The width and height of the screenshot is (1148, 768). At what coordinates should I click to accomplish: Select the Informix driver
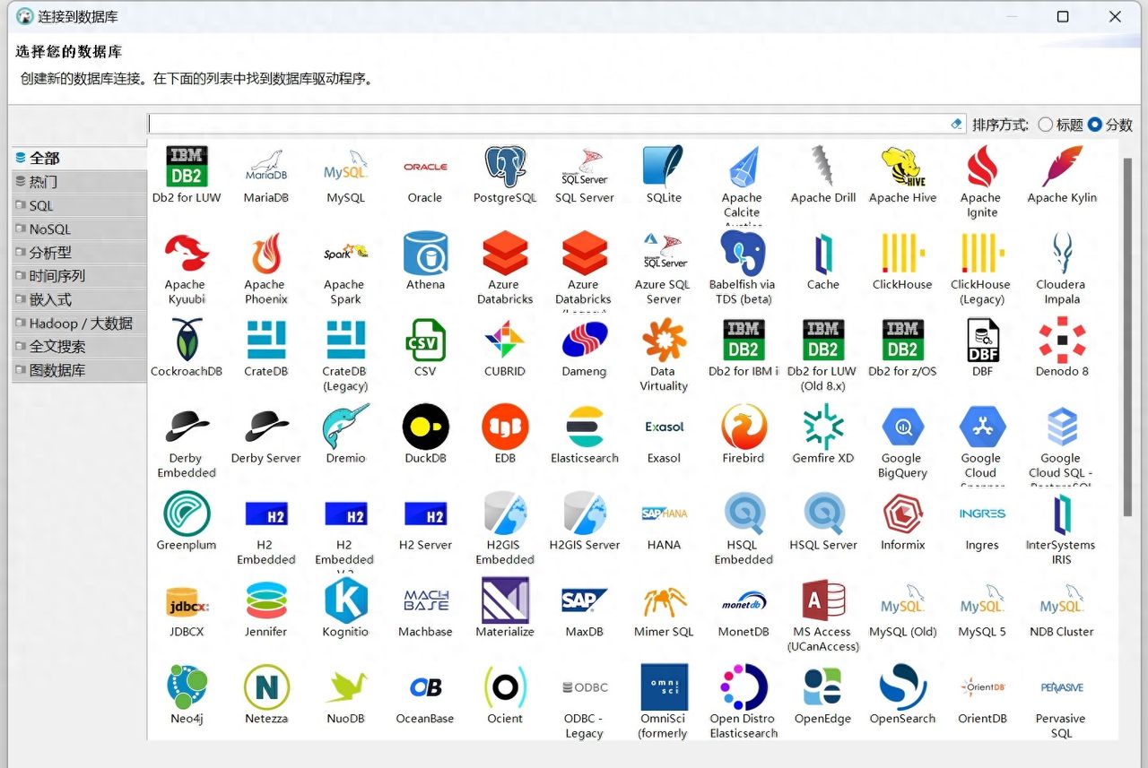902,514
